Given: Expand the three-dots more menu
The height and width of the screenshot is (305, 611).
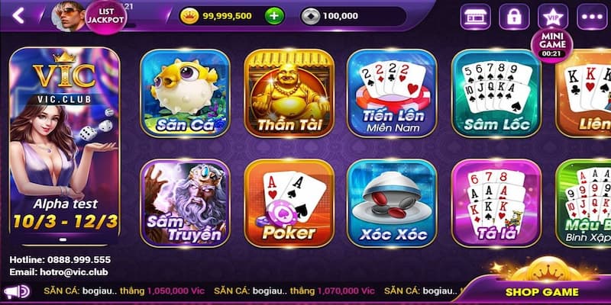Looking at the screenshot, I should [592, 16].
